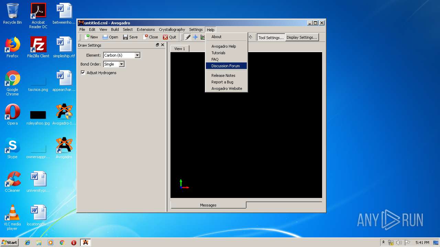This screenshot has height=247, width=440.
Task: Open the Build menu
Action: click(115, 30)
